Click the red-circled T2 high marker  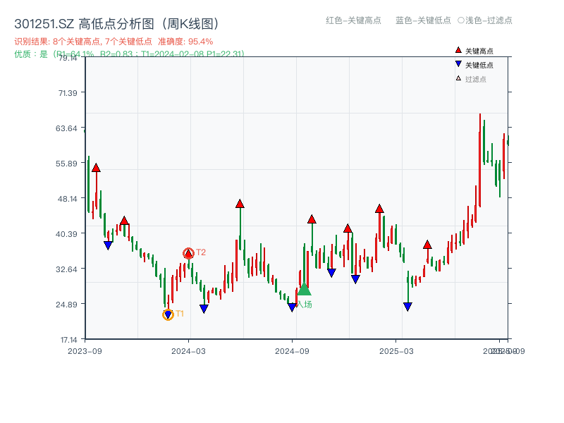(188, 253)
